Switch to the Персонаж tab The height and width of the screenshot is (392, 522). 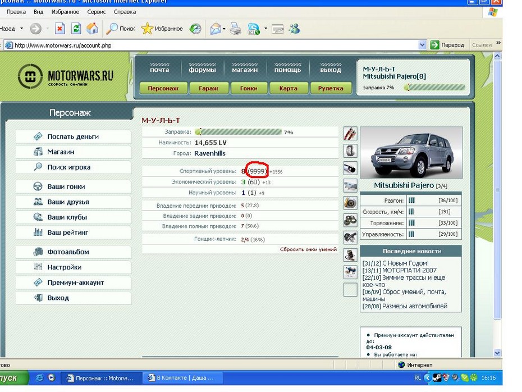(x=163, y=88)
